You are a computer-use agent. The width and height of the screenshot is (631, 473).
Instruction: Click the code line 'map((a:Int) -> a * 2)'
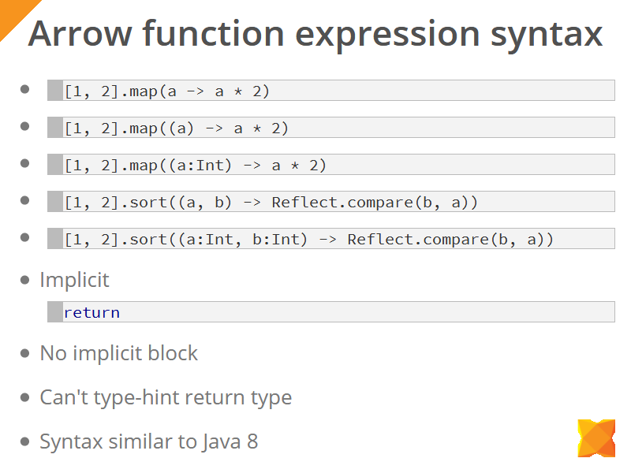[196, 165]
